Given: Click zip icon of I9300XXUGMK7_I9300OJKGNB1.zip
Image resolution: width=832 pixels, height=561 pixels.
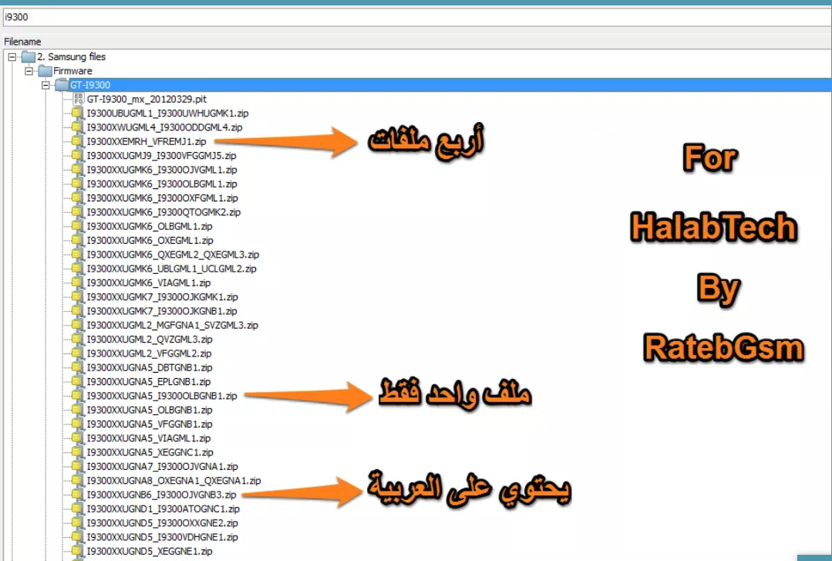Looking at the screenshot, I should pos(77,311).
